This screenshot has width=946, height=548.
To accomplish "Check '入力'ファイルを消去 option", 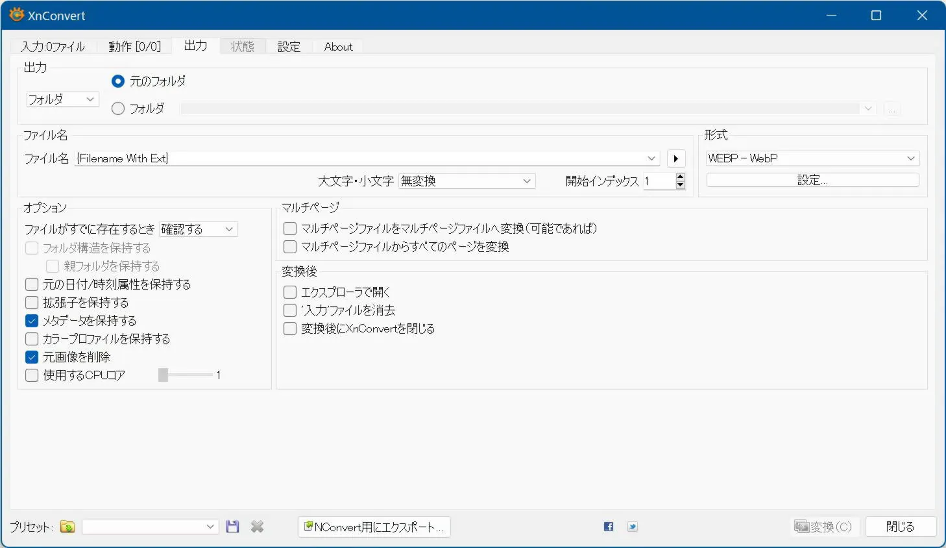I will pyautogui.click(x=290, y=310).
